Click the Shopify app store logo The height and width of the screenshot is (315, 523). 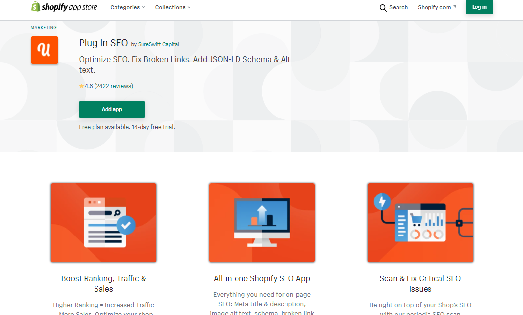coord(64,7)
